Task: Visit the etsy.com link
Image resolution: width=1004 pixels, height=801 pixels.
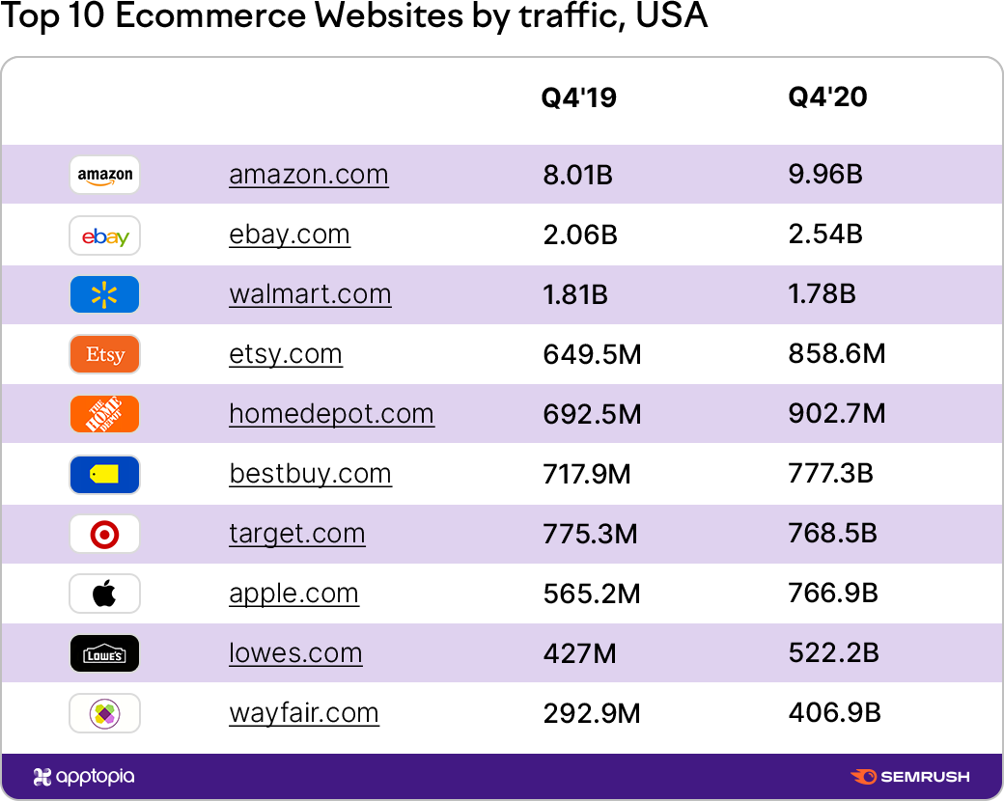Action: tap(286, 355)
